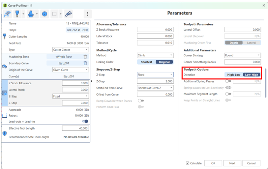Click the geometry section icon beside Boundary Curve
The image size is (268, 169).
pyautogui.click(x=5, y=67)
